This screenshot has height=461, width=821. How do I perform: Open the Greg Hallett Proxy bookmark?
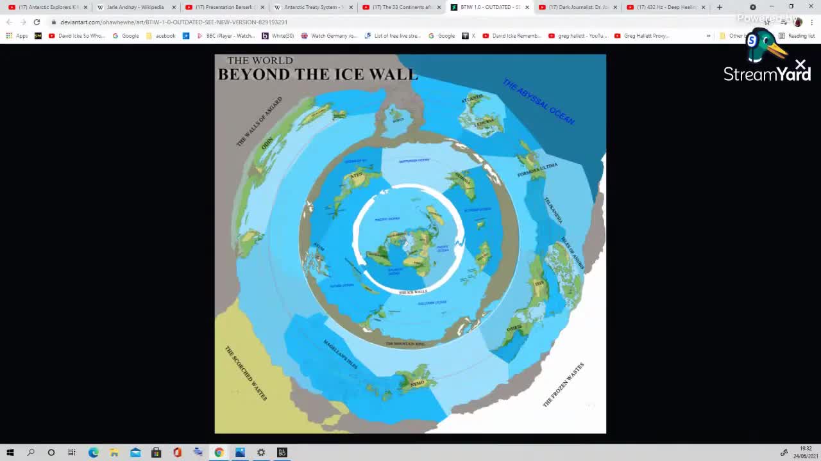[641, 36]
